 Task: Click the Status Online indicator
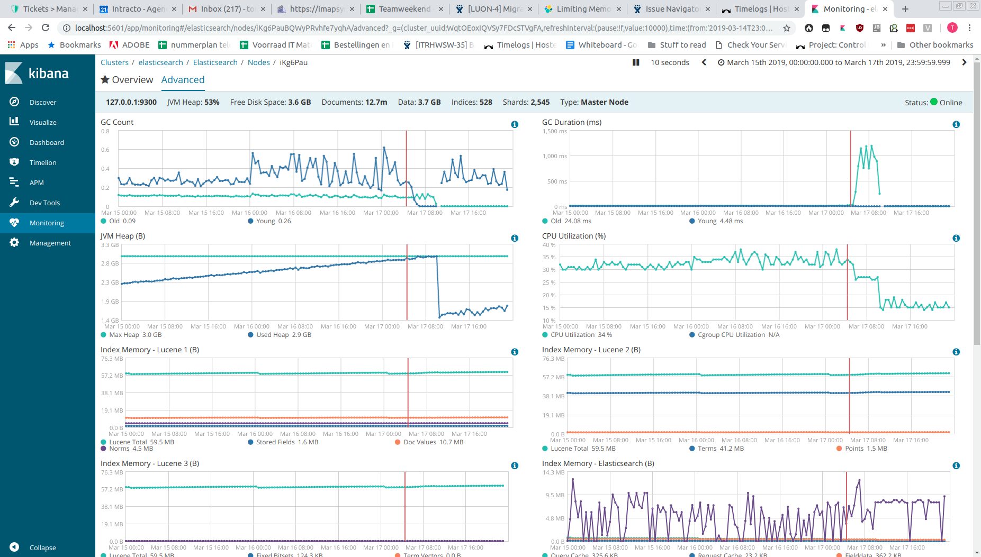[934, 103]
